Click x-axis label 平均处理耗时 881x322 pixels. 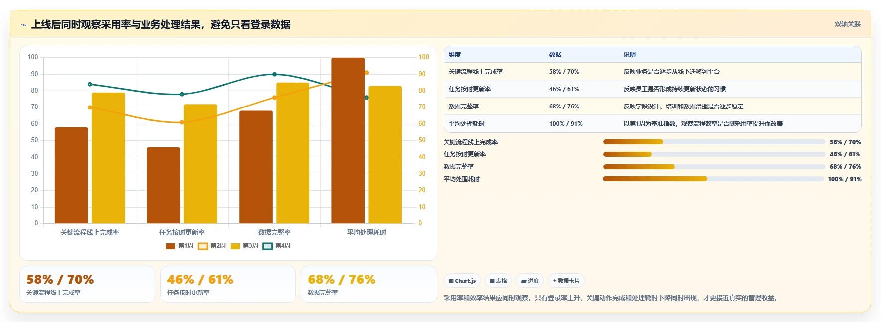click(367, 232)
